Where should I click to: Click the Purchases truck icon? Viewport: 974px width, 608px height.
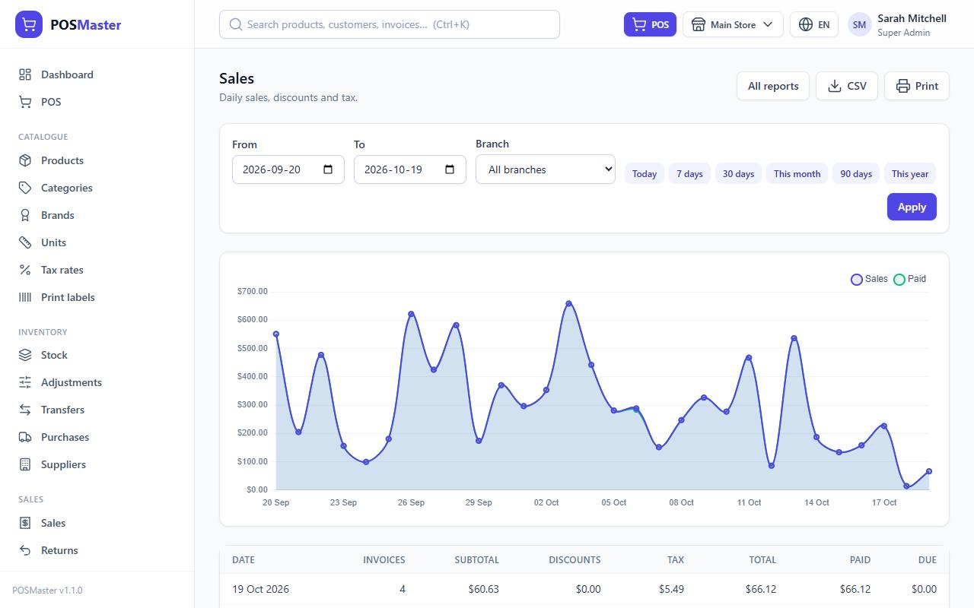tap(25, 437)
